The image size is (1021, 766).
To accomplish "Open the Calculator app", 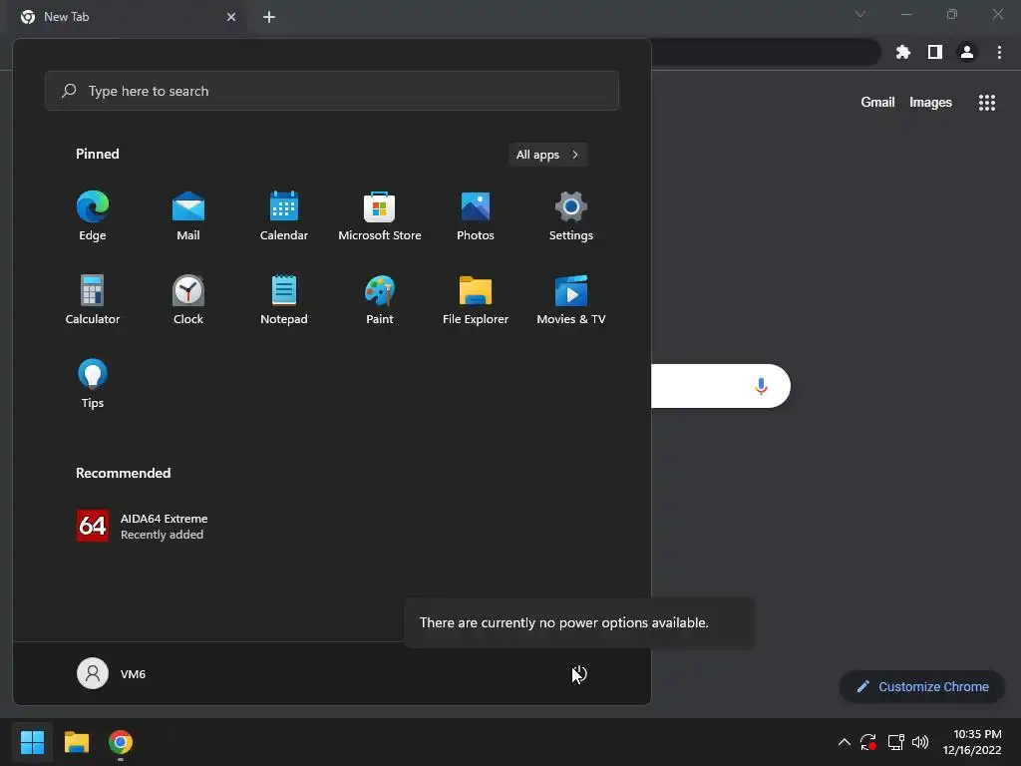I will pos(93,299).
